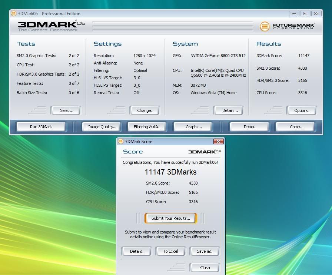
Task: Close the 3DMark Score dialog with X
Action: point(219,141)
